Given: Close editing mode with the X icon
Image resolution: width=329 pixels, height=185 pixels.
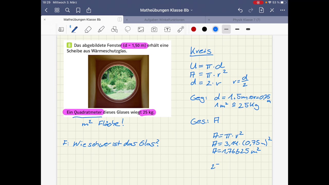Looking at the screenshot, I should tap(272, 10).
